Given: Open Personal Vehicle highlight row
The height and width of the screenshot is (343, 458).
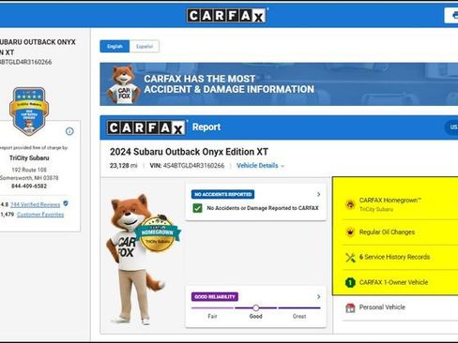Looking at the screenshot, I should pyautogui.click(x=400, y=307).
